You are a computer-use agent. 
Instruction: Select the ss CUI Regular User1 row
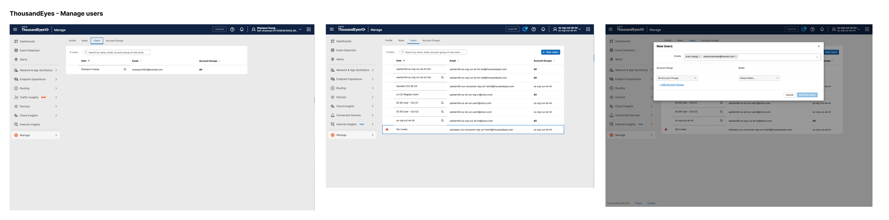point(473,95)
